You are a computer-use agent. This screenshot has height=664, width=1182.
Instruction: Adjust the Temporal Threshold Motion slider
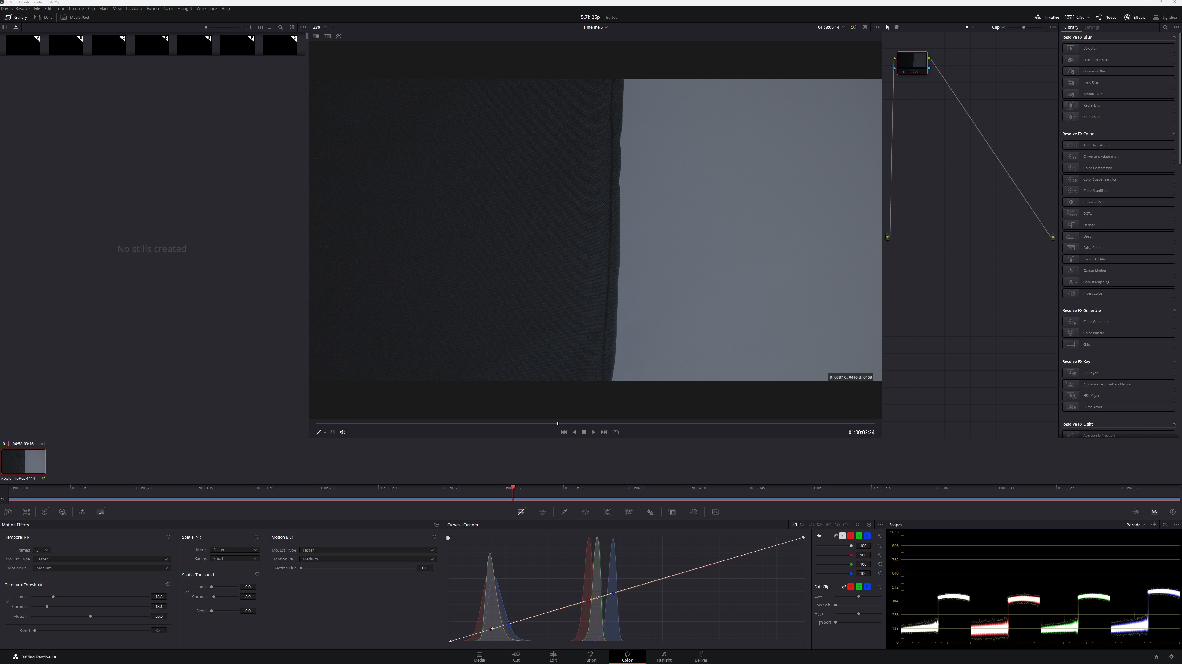tap(90, 616)
